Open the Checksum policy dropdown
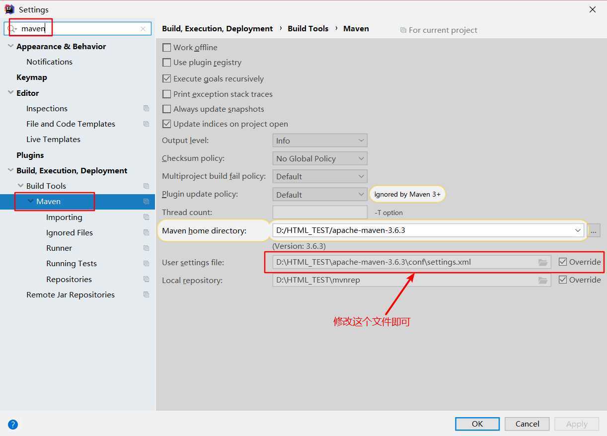 click(320, 158)
